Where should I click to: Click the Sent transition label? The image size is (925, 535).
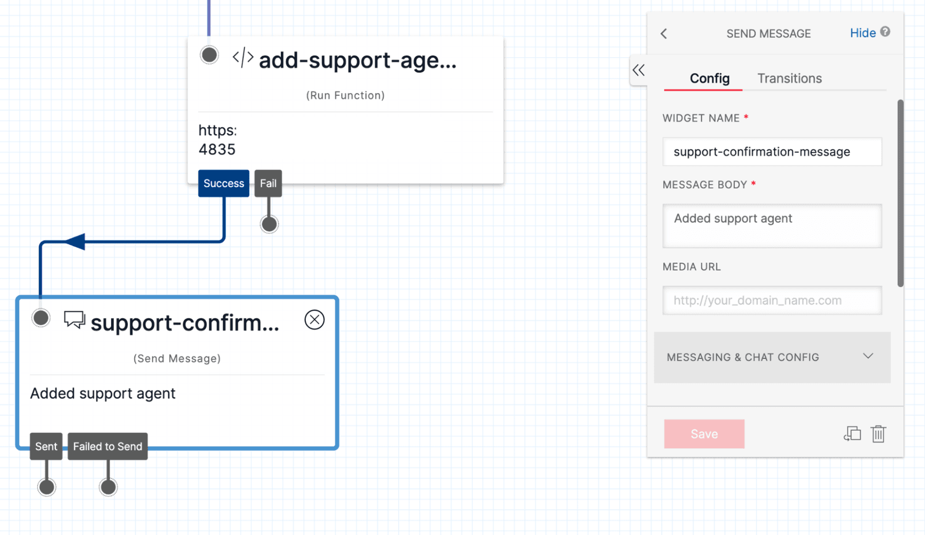tap(46, 446)
